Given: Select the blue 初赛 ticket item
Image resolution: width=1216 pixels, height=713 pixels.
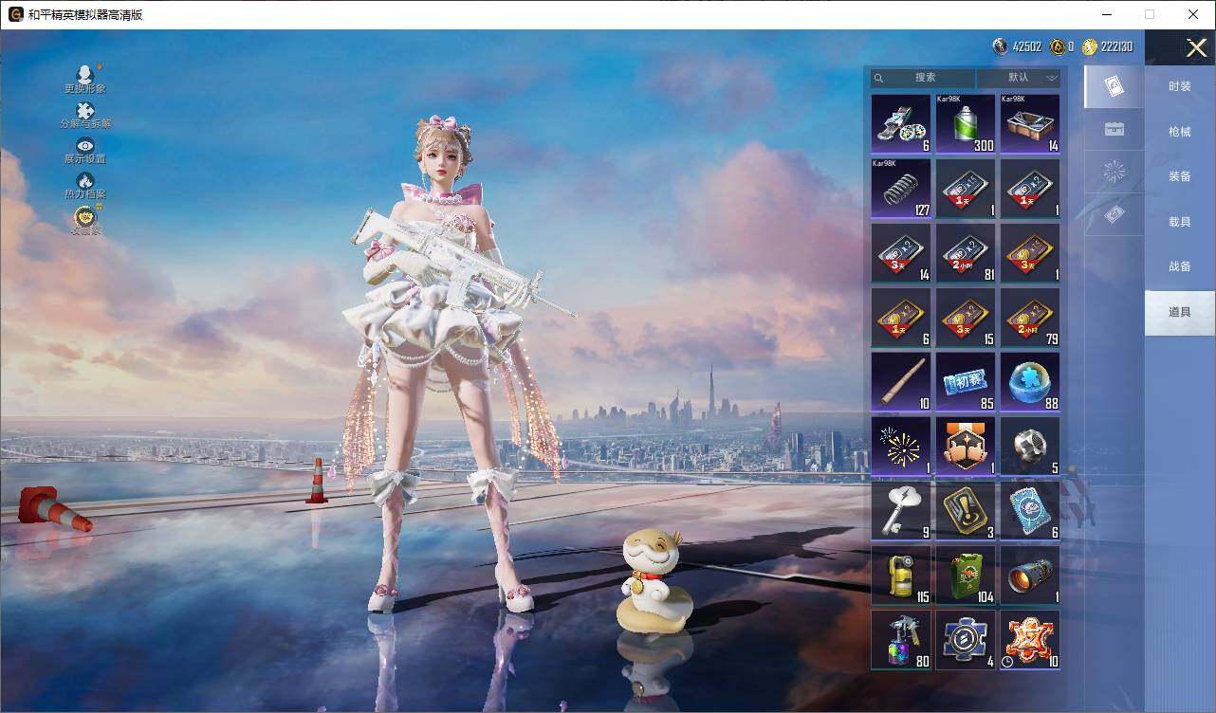Looking at the screenshot, I should coord(966,382).
